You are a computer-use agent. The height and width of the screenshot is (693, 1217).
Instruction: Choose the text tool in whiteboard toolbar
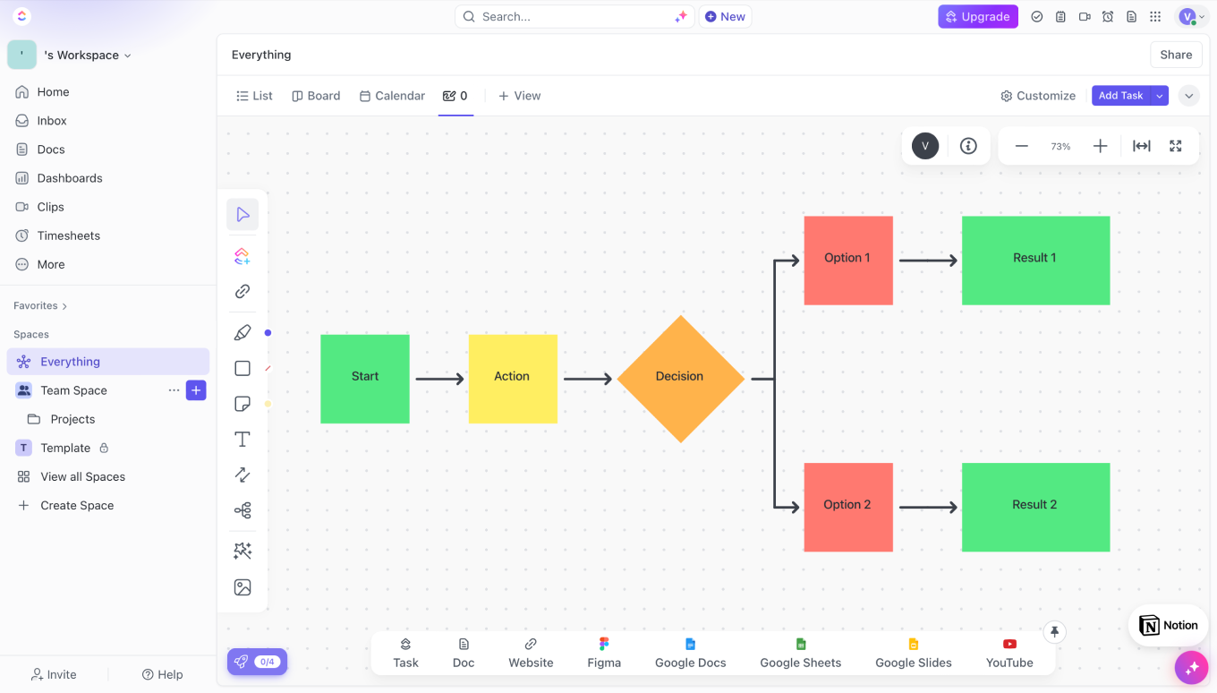tap(243, 439)
